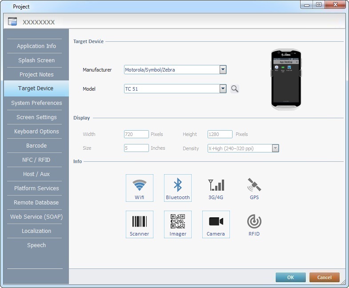Open the Project Notes section
This screenshot has height=288, width=349.
pyautogui.click(x=36, y=75)
